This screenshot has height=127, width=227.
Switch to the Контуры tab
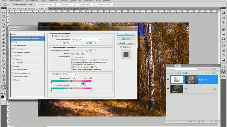click(x=171, y=66)
